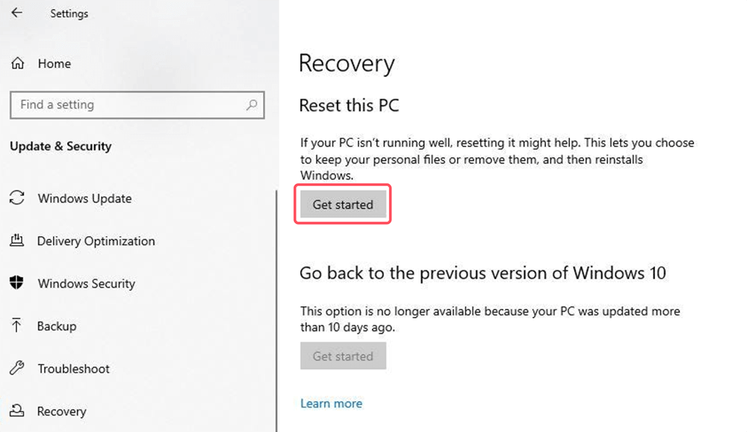Click the disabled Get started button
747x432 pixels.
pos(343,356)
